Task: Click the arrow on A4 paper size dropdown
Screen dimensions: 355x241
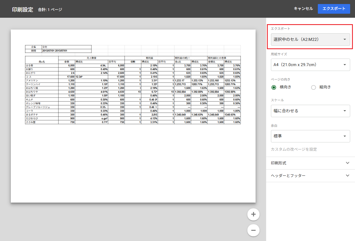Action: pyautogui.click(x=344, y=65)
